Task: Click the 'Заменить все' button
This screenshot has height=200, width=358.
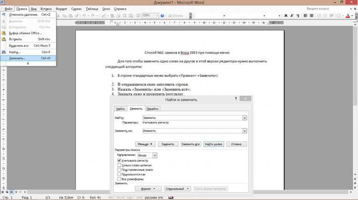Action: point(190,144)
